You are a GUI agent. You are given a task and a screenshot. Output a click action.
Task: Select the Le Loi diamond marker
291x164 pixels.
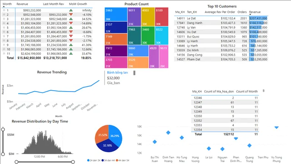209,149
